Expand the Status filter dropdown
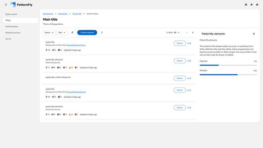263x148 pixels. pyautogui.click(x=49, y=33)
